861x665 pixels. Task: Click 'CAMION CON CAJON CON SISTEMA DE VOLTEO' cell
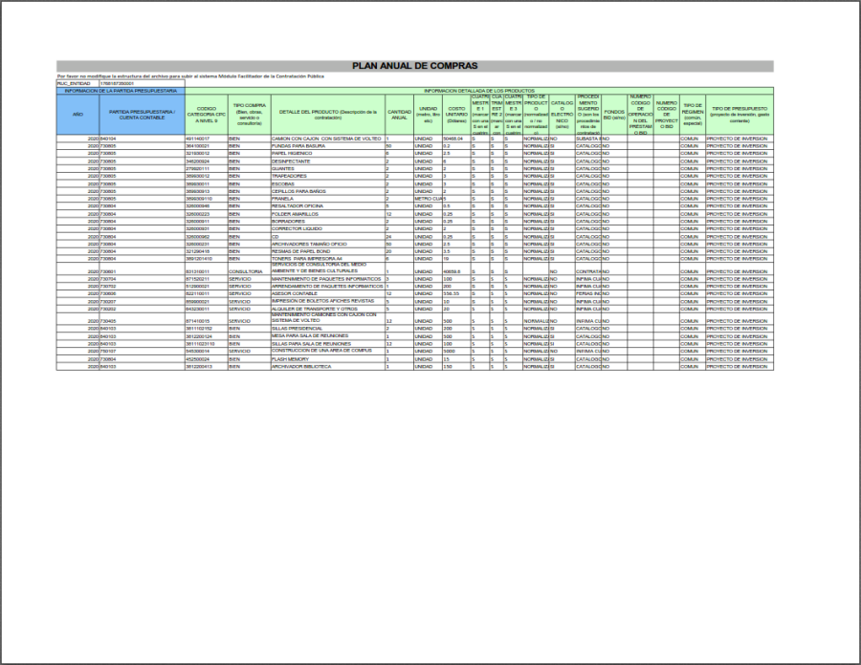click(328, 139)
